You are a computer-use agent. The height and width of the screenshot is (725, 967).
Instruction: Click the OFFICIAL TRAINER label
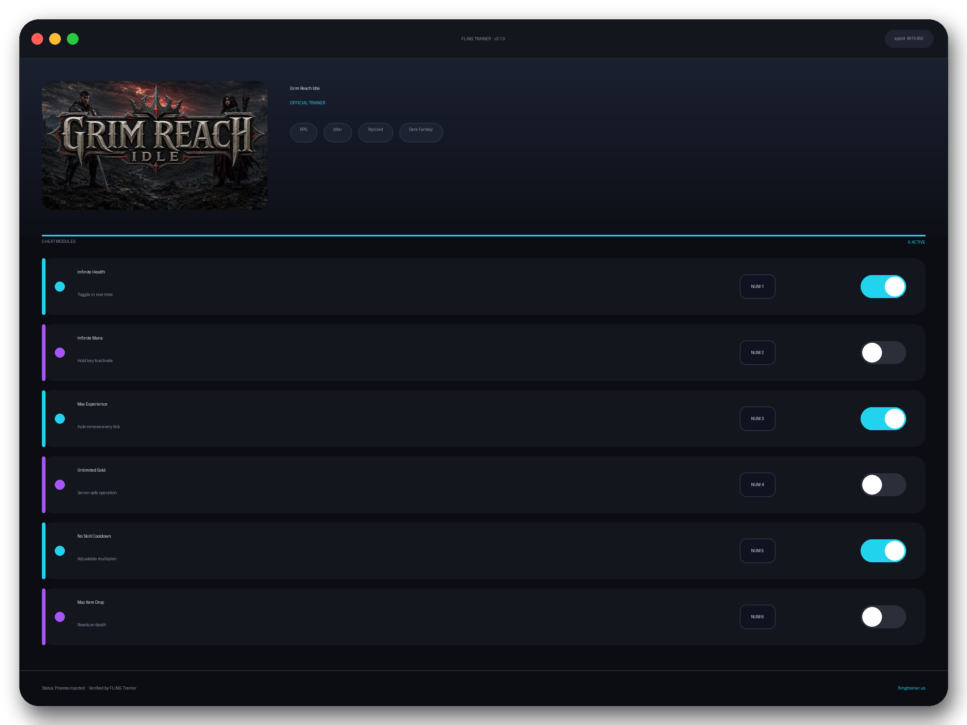pyautogui.click(x=307, y=103)
